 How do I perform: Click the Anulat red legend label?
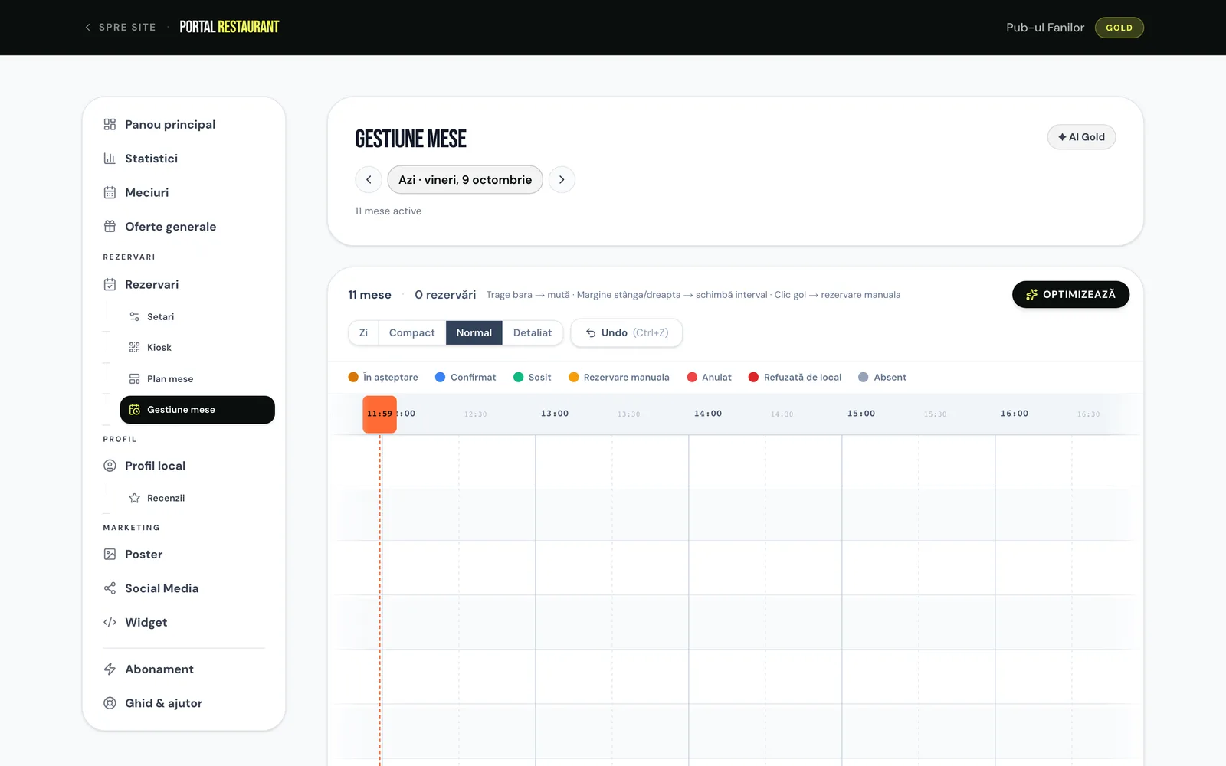tap(716, 378)
